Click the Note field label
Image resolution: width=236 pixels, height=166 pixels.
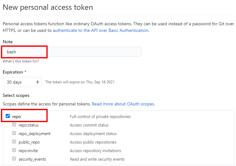point(8,42)
